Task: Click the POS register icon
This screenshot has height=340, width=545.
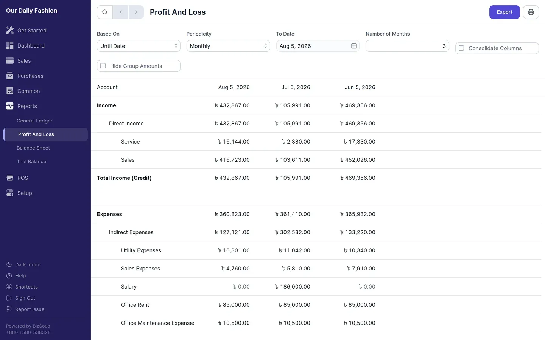Action: (x=10, y=178)
